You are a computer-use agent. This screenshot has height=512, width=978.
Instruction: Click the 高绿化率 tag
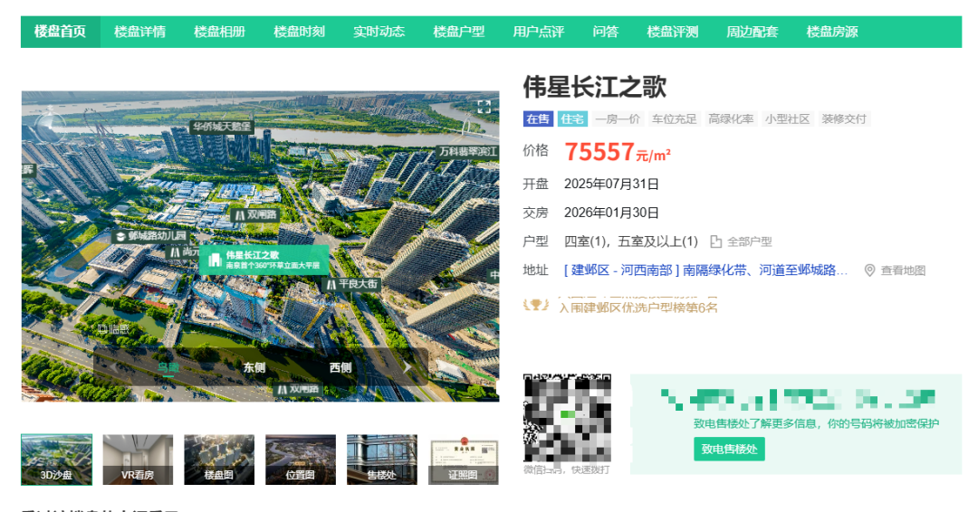pos(731,119)
